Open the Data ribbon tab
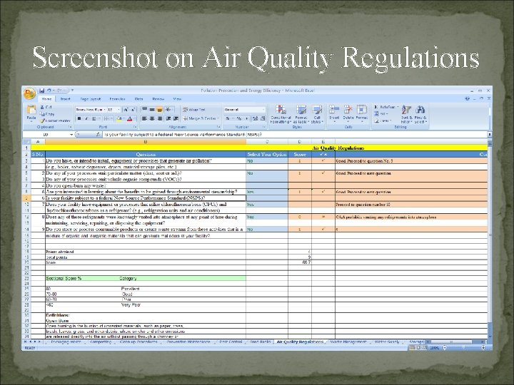Viewport: 514px width, 385px height. click(x=138, y=99)
